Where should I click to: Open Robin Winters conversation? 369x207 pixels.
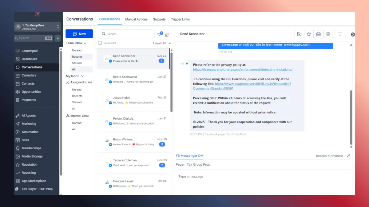click(x=133, y=142)
